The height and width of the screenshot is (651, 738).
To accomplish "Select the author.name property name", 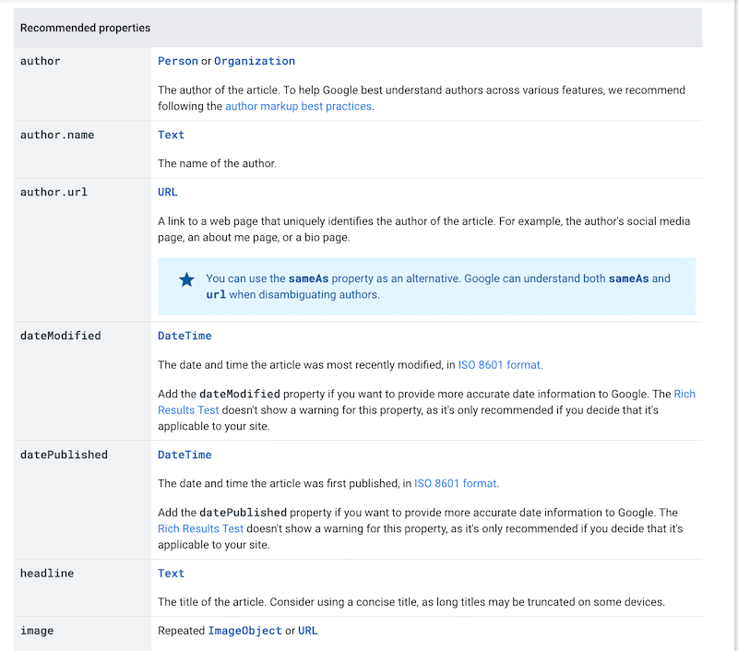I will [57, 135].
